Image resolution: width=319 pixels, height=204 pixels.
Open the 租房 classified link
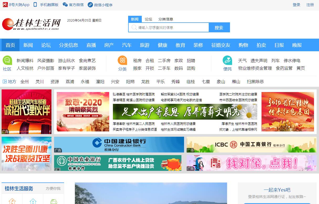[x=137, y=60]
